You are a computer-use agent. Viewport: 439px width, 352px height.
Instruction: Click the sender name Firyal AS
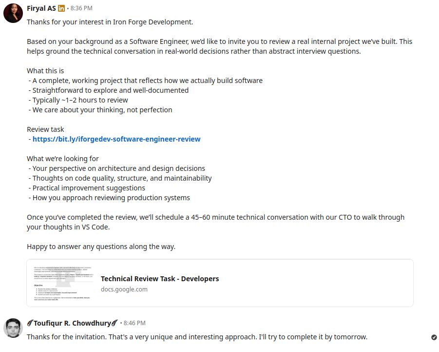[x=41, y=8]
